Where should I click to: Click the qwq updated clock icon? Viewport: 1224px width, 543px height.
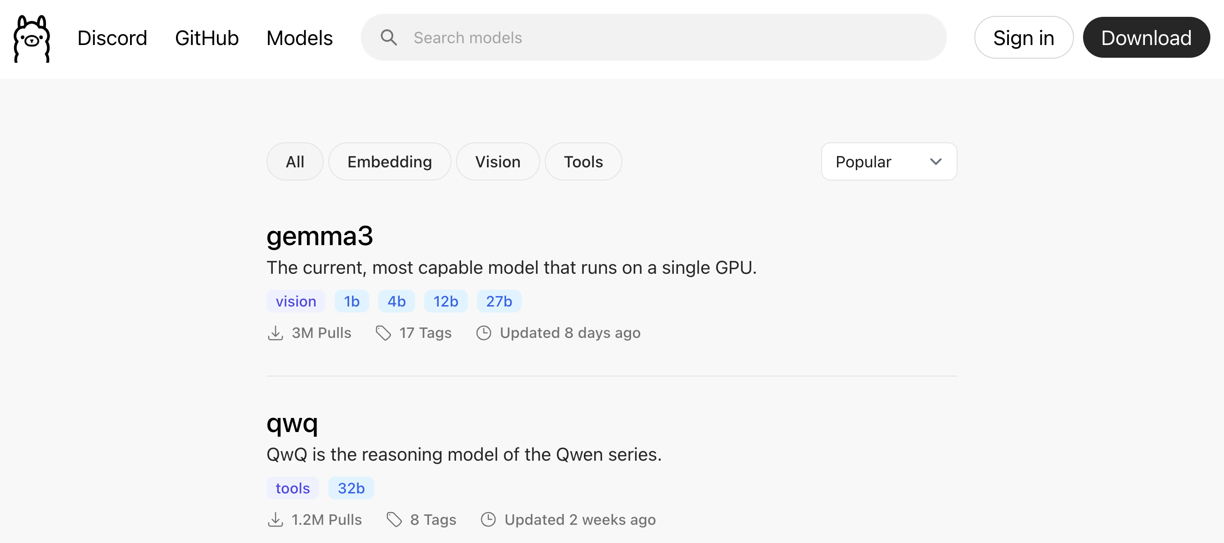(x=488, y=520)
